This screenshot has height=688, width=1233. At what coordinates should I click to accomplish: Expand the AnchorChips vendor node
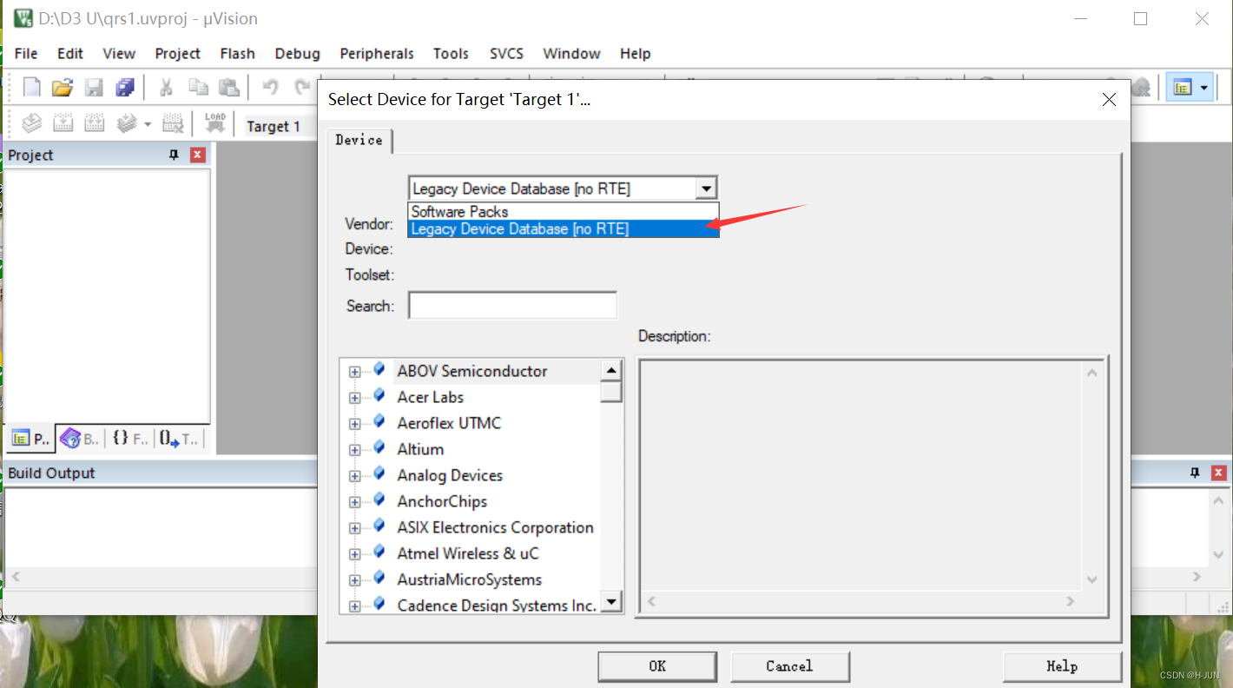pos(354,502)
